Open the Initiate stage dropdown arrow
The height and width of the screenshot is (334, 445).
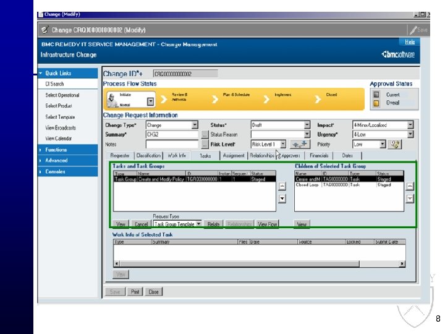[x=151, y=101]
